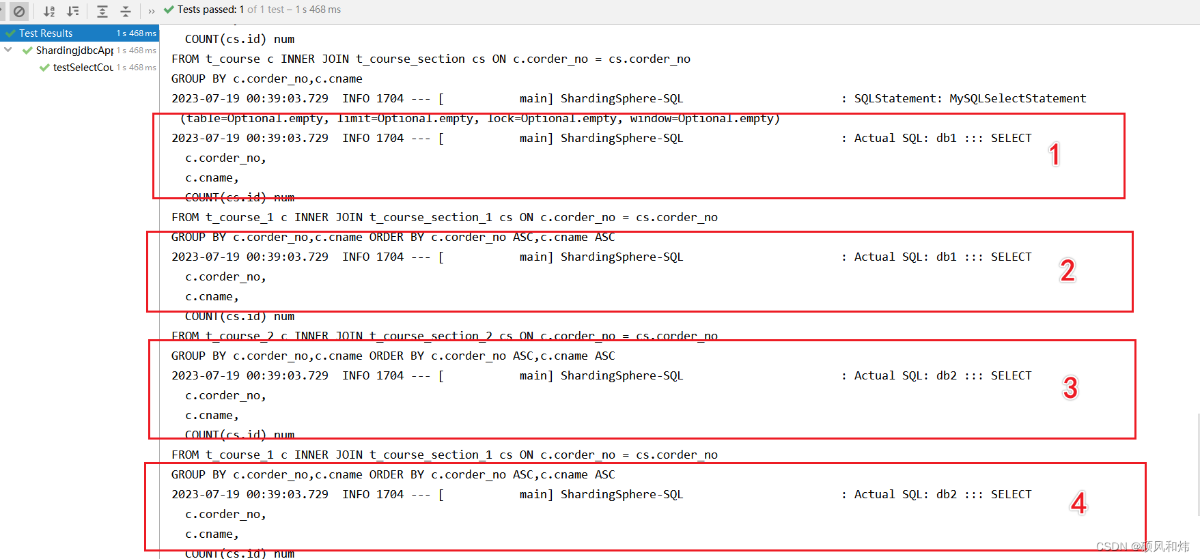The width and height of the screenshot is (1200, 559).
Task: Click the 1 s 468 ms time on Test Results
Action: coord(136,33)
